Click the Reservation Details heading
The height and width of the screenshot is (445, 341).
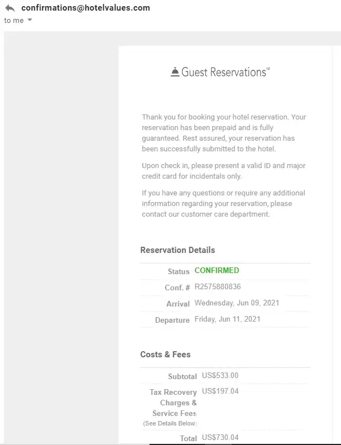click(x=177, y=250)
